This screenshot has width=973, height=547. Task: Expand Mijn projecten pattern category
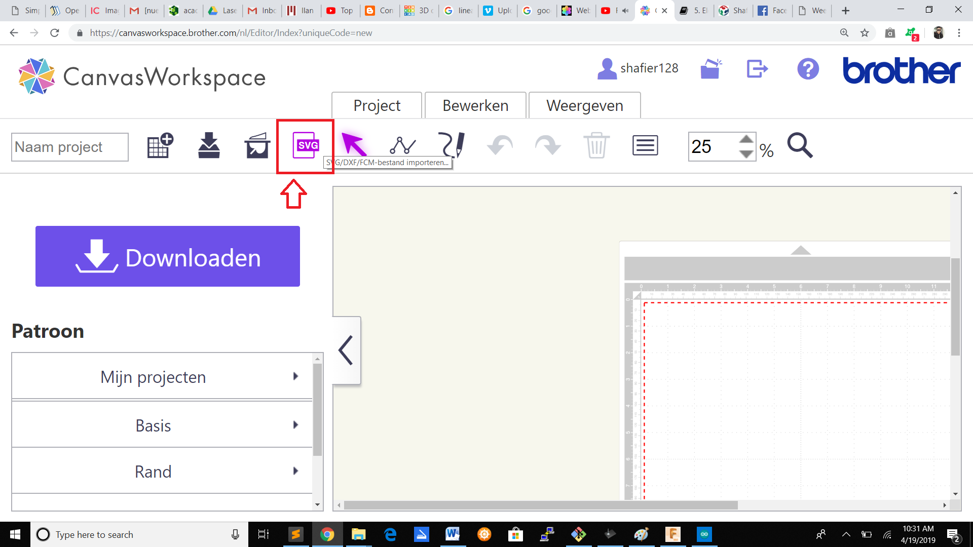(x=162, y=376)
